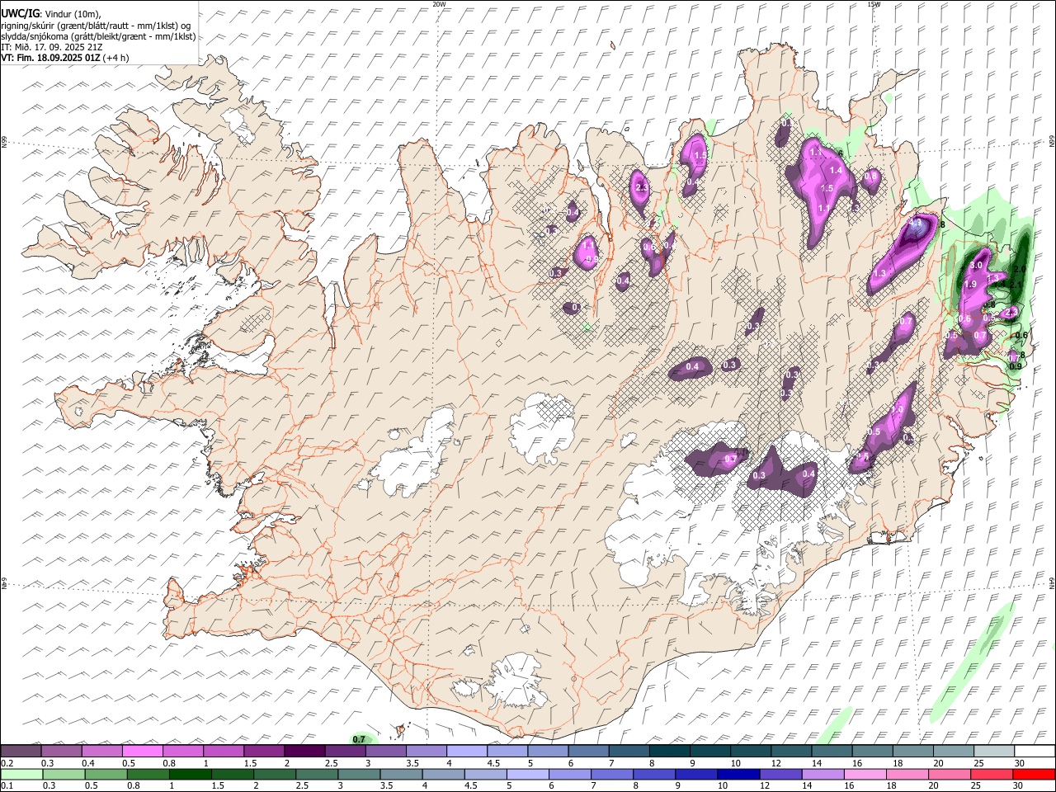Screen dimensions: 1056x792
Task: Click the '0.7' value off the south coast
Action: (359, 739)
